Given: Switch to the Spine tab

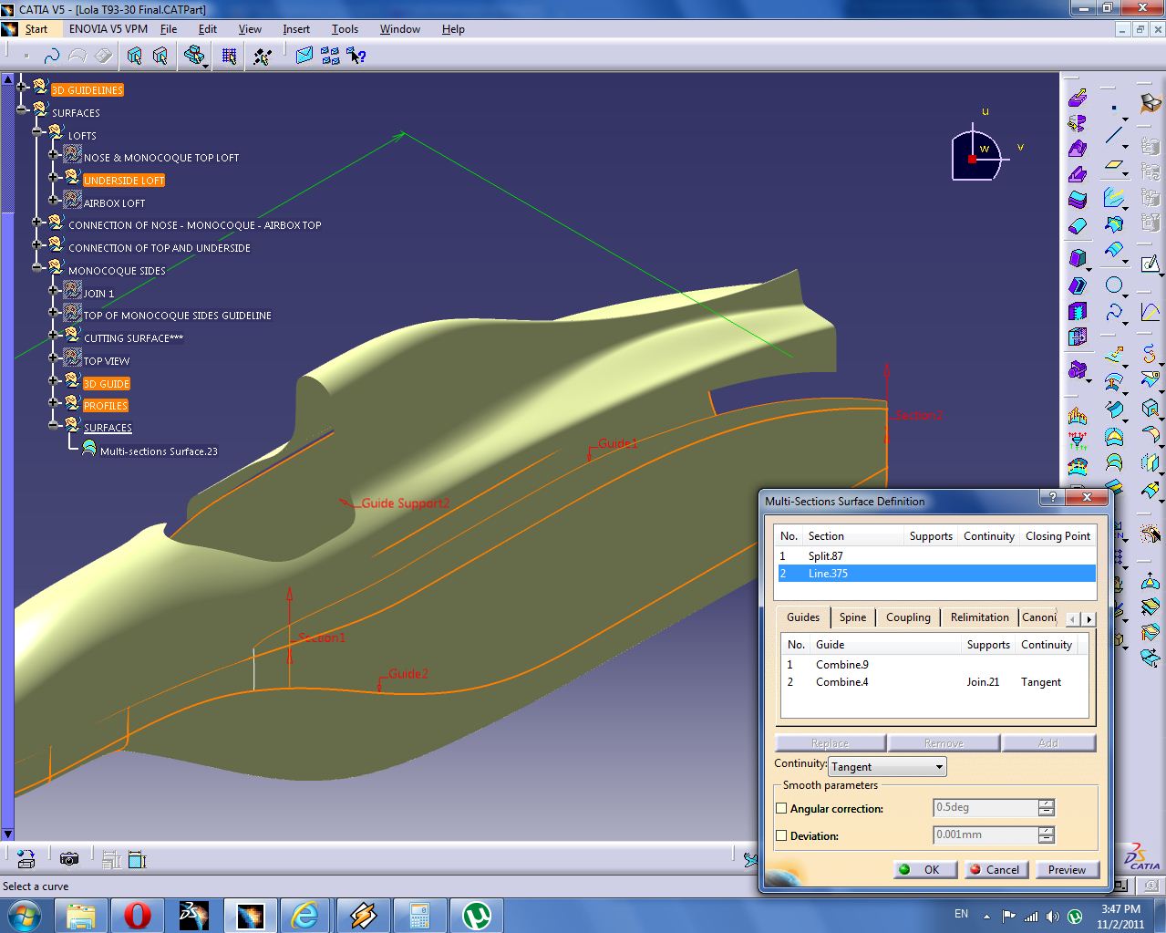Looking at the screenshot, I should click(x=852, y=617).
